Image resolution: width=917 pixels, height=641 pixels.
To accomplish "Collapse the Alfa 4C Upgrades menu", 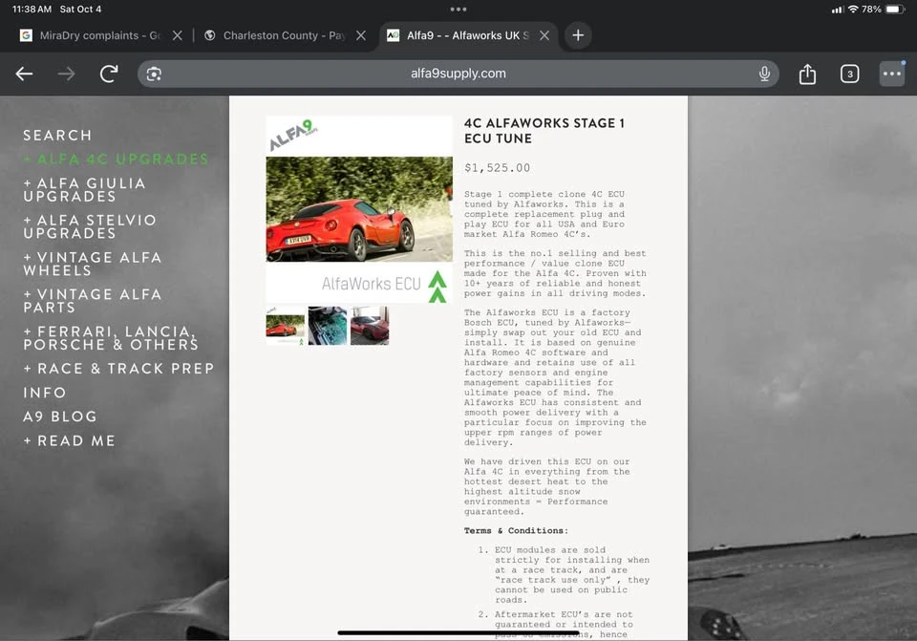I will click(116, 160).
